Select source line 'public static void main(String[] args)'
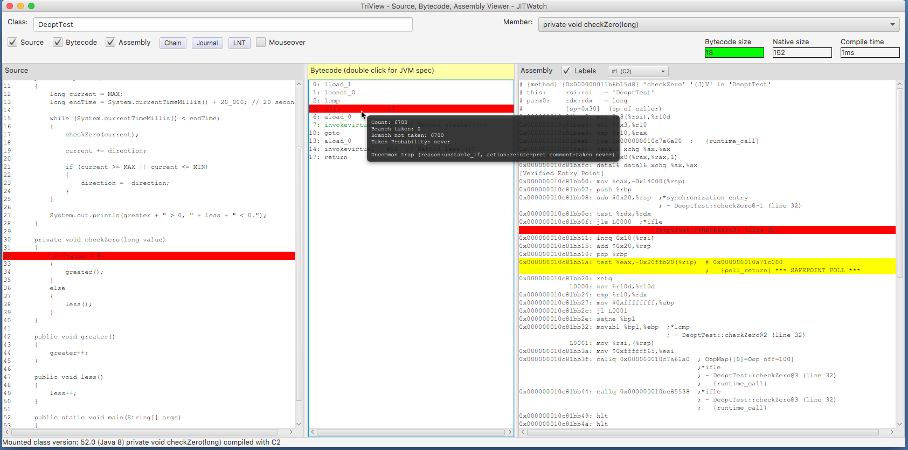Screen dimensions: 908x450 click(107, 418)
